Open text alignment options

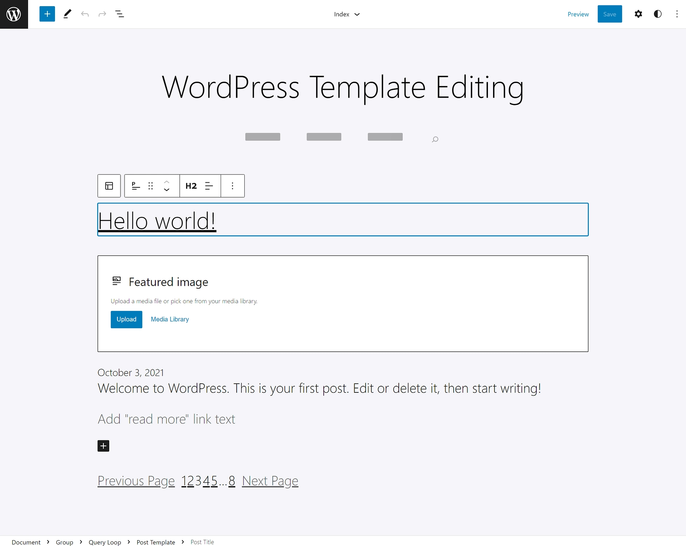[209, 186]
